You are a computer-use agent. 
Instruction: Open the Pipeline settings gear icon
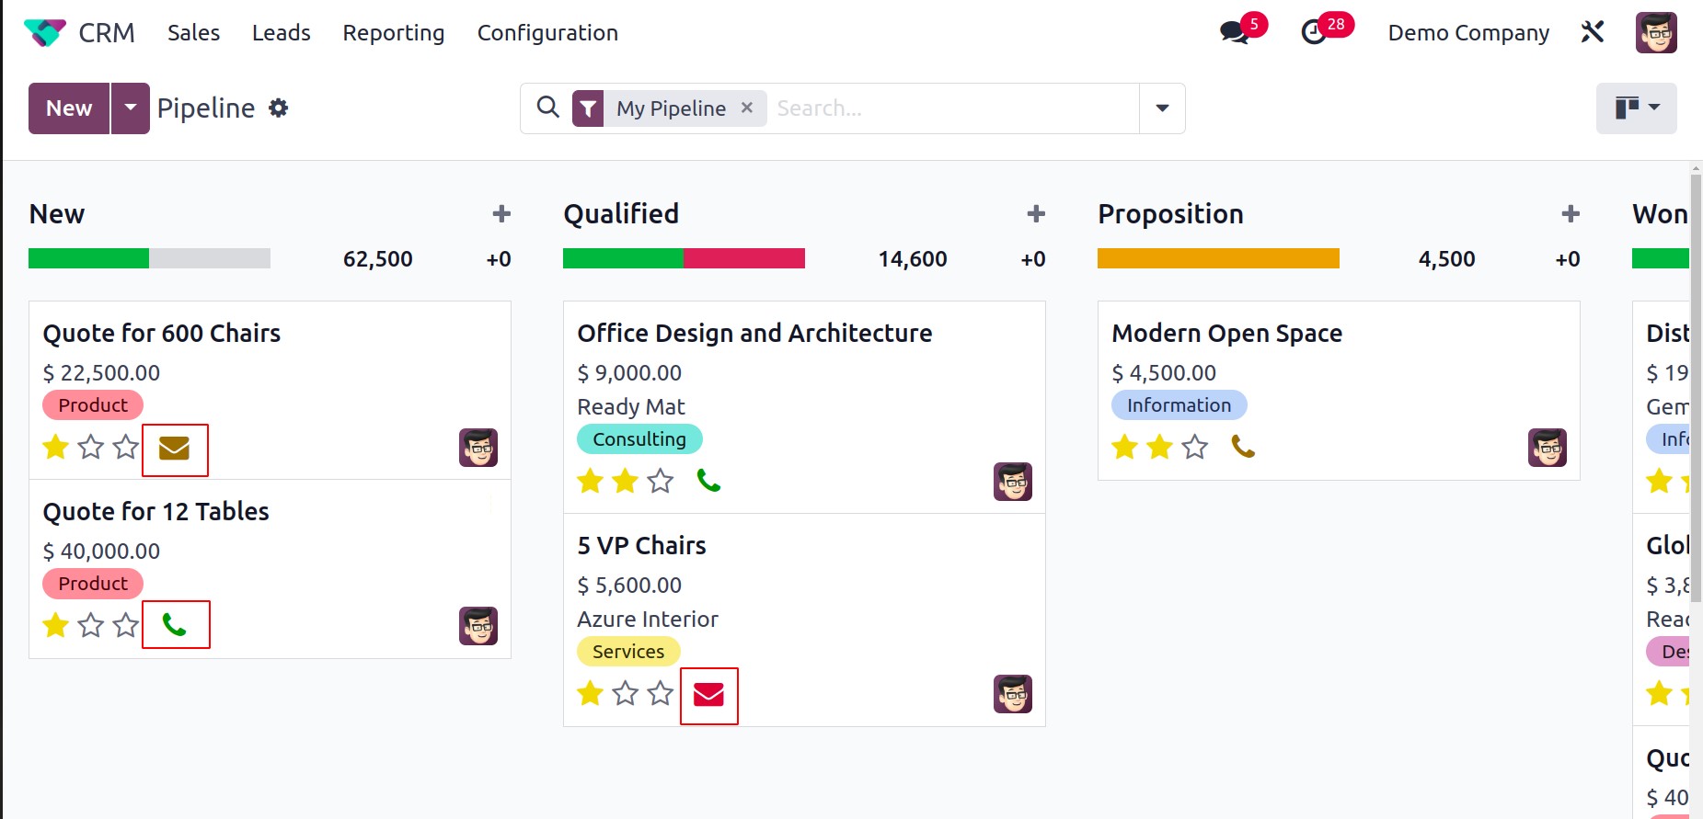[x=278, y=108]
